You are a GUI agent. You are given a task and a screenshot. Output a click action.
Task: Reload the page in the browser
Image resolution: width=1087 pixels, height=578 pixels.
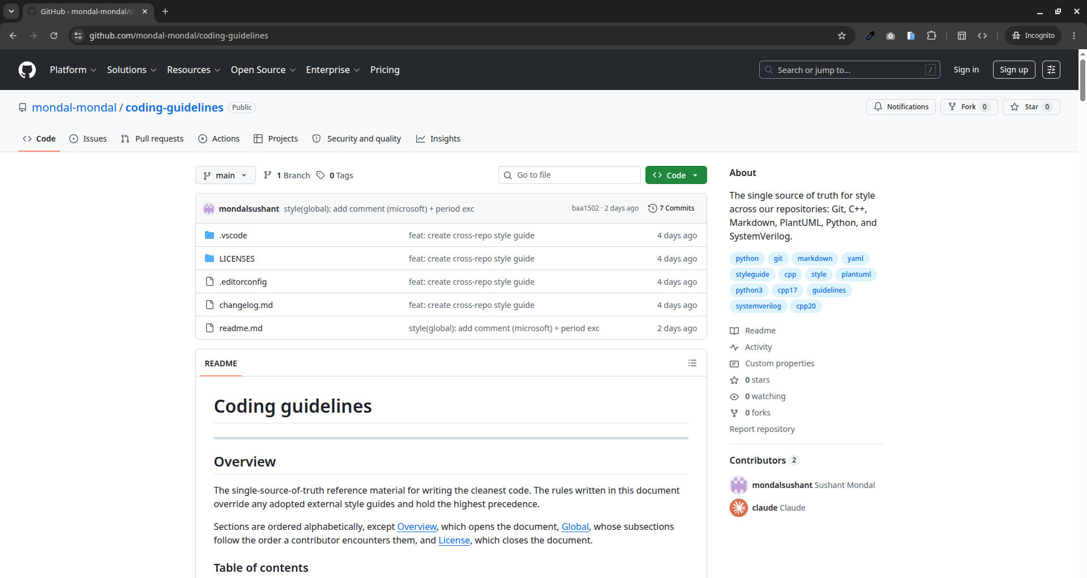click(x=54, y=36)
